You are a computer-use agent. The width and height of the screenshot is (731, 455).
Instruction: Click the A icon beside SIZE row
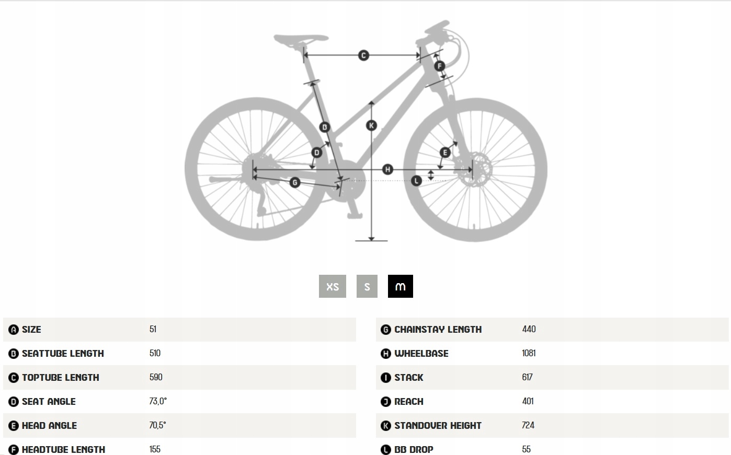click(14, 330)
